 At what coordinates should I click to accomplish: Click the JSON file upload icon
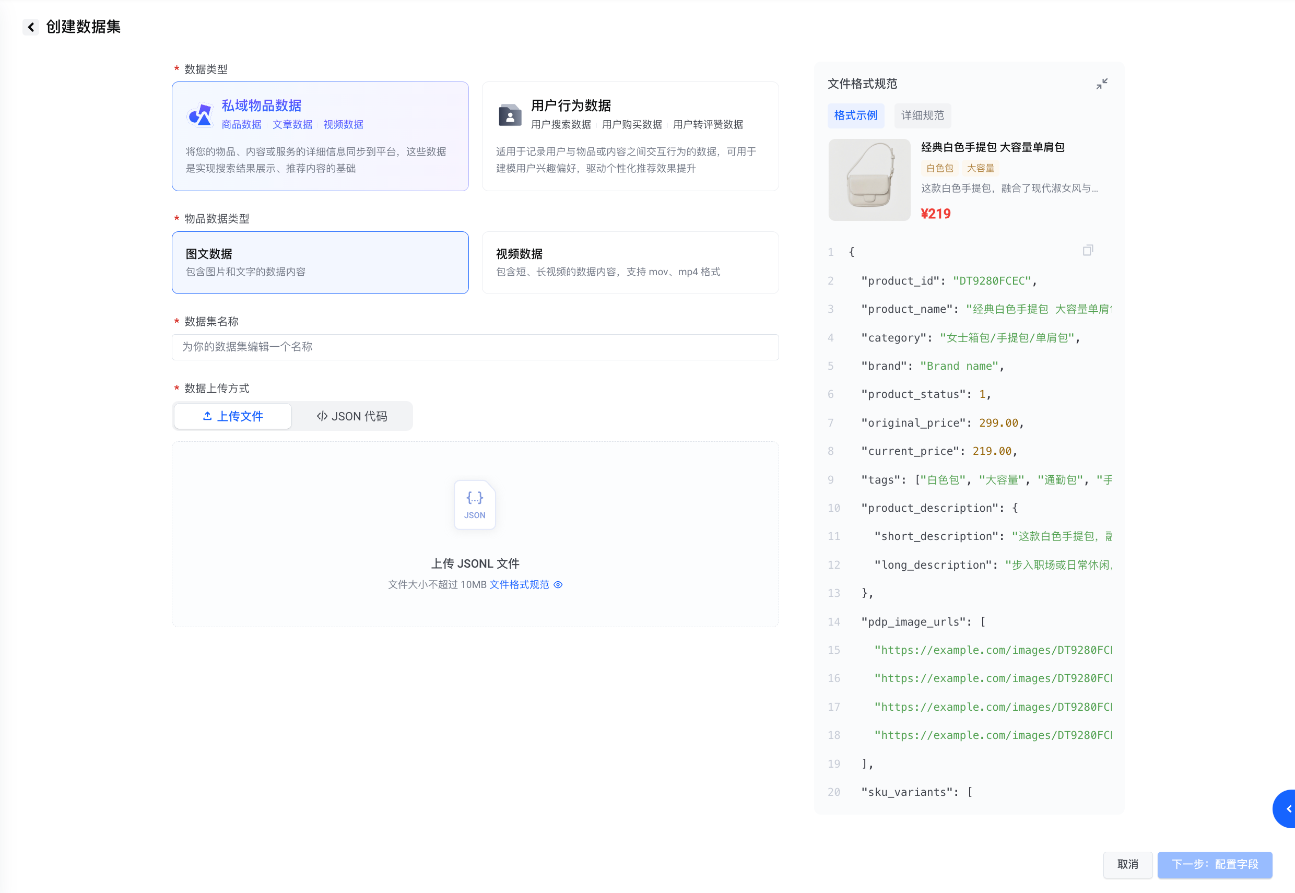click(474, 504)
